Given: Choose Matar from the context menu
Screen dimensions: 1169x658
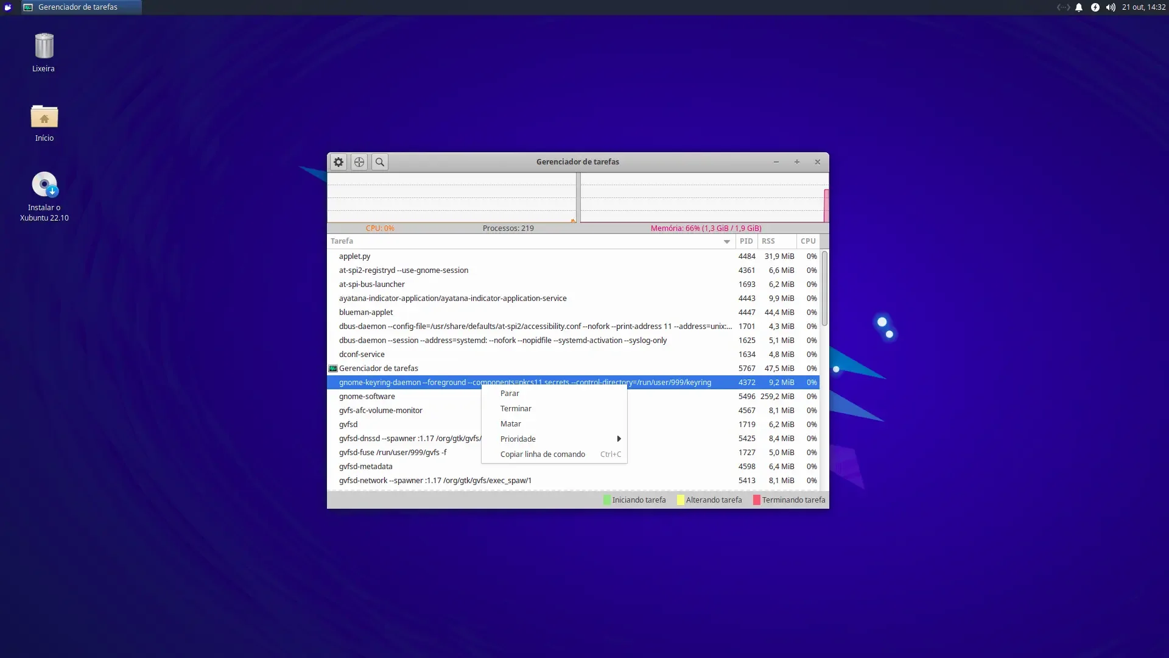Looking at the screenshot, I should tap(554, 424).
